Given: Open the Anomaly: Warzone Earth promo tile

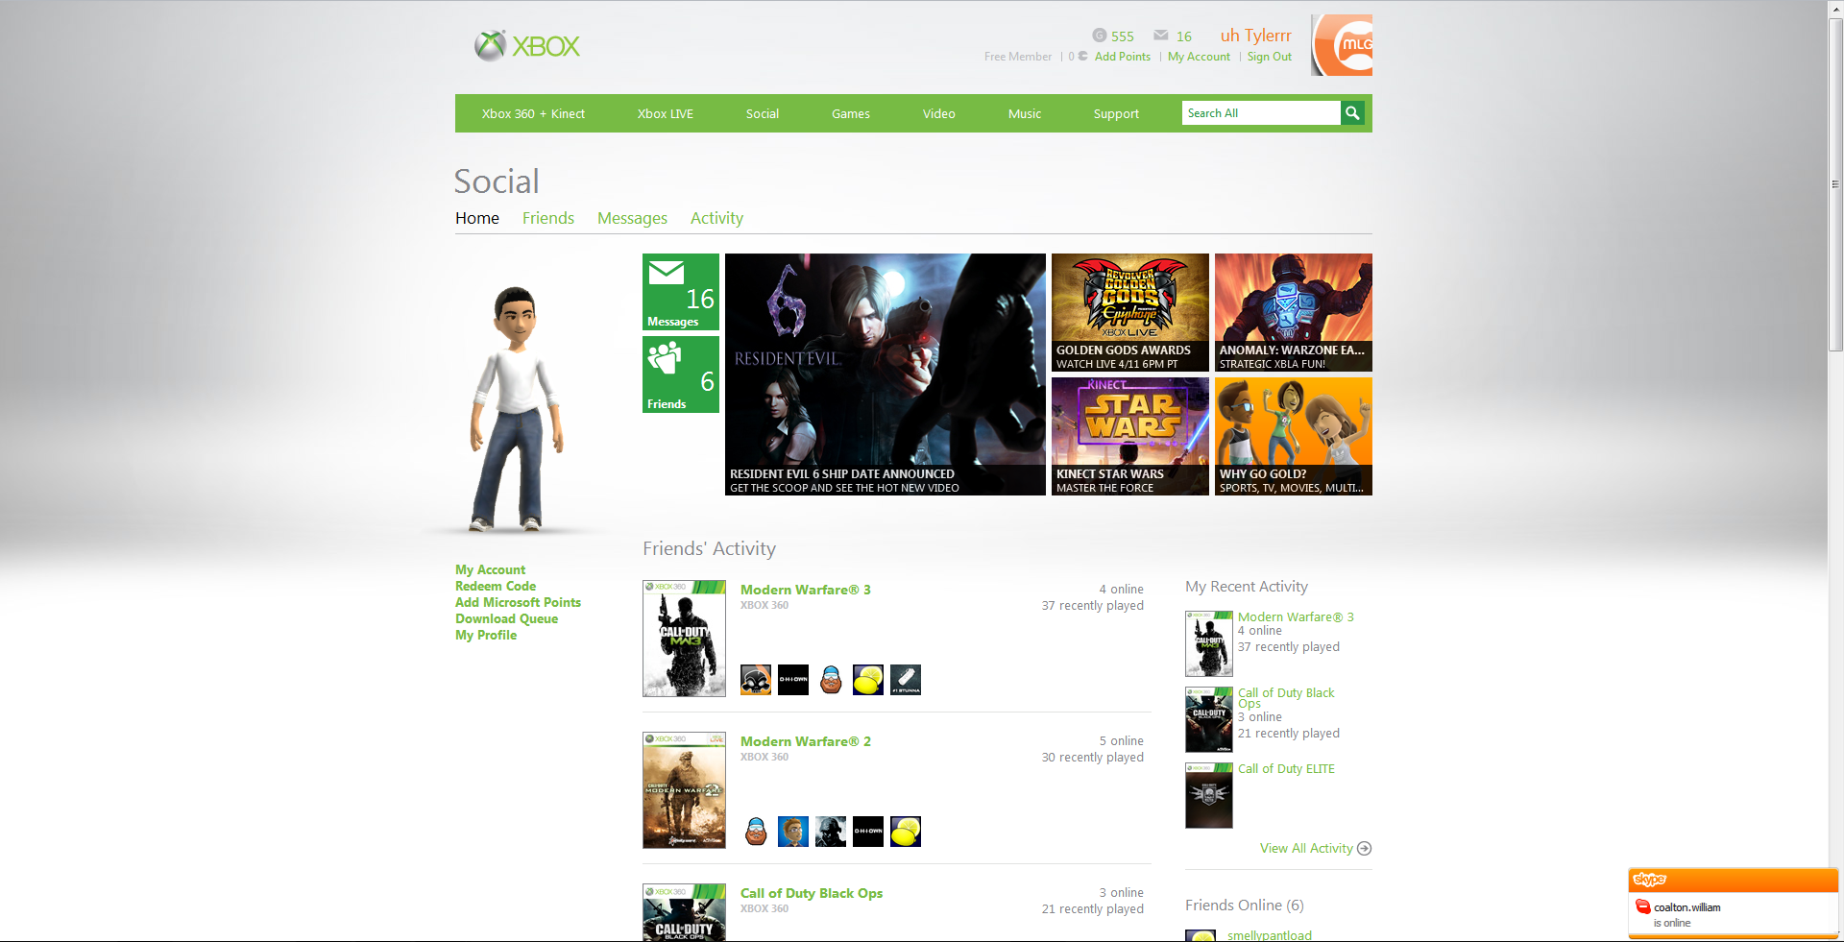Looking at the screenshot, I should [x=1294, y=312].
